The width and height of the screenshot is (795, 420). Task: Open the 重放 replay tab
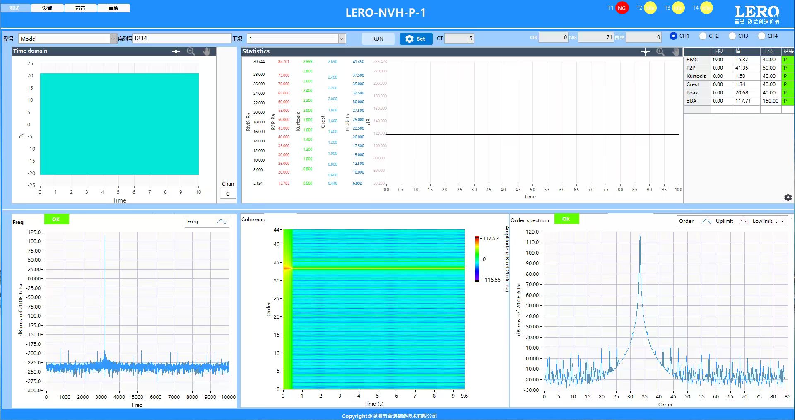click(x=113, y=8)
